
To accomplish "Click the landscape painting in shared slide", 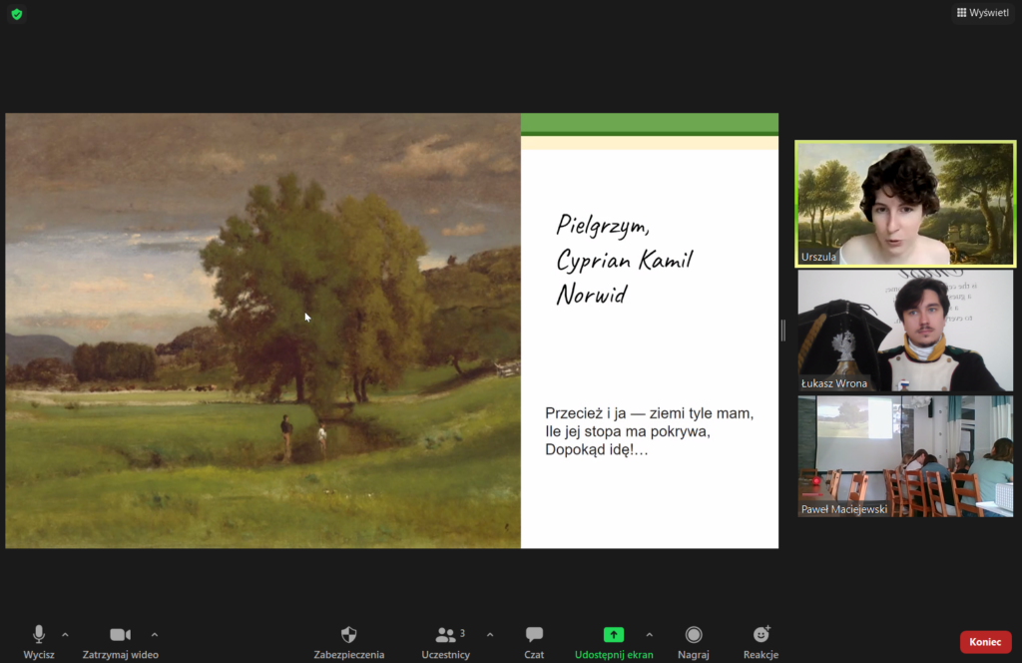I will click(x=262, y=331).
